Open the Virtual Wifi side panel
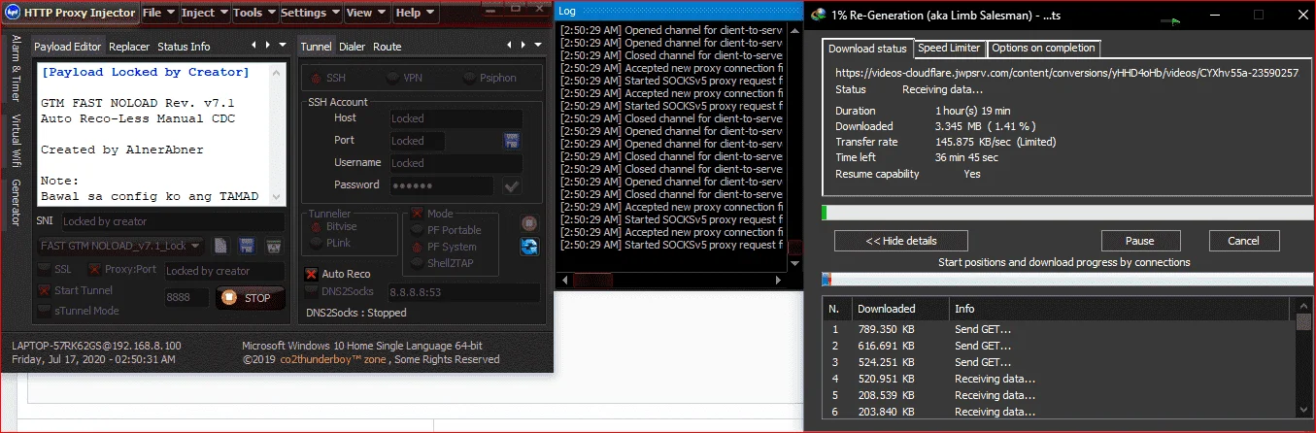The image size is (1316, 433). (x=16, y=142)
